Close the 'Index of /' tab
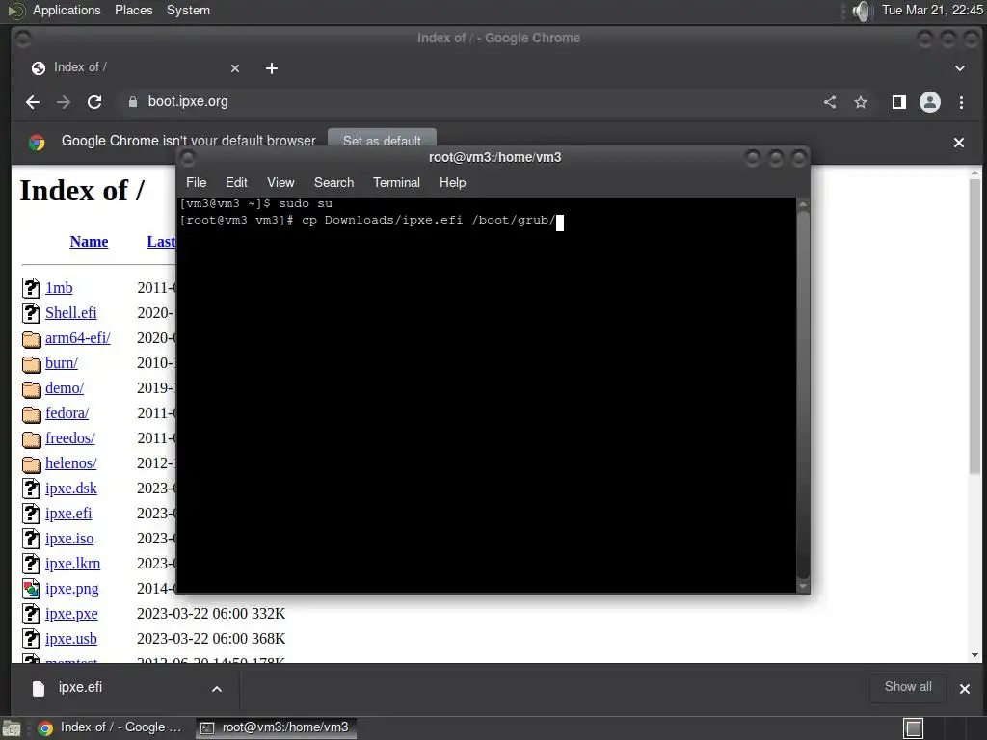The height and width of the screenshot is (740, 987). tap(235, 68)
